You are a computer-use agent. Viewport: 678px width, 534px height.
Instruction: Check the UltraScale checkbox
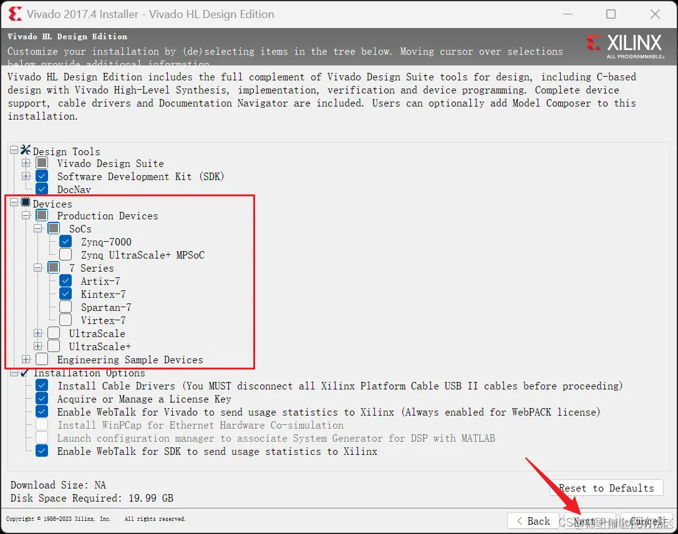tap(54, 333)
